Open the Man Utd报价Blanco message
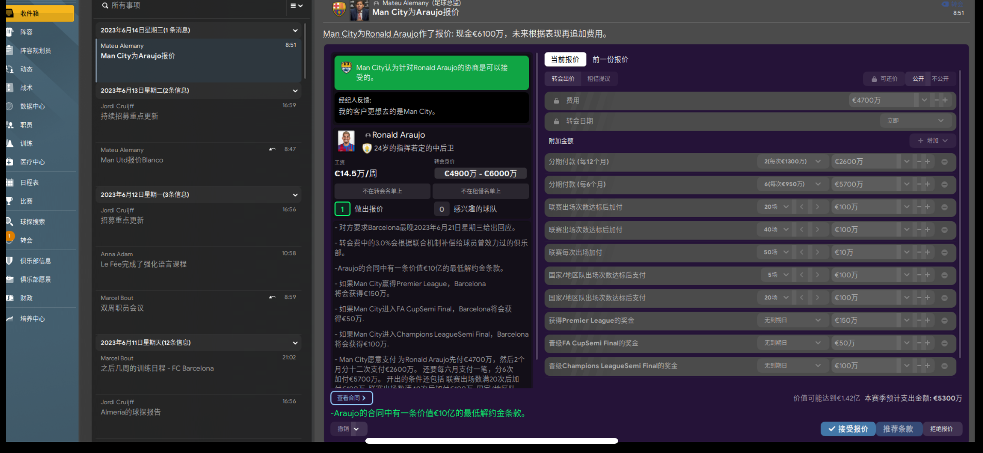This screenshot has height=453, width=983. coord(198,164)
